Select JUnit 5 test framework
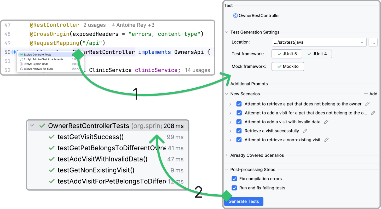The width and height of the screenshot is (381, 209). (287, 54)
